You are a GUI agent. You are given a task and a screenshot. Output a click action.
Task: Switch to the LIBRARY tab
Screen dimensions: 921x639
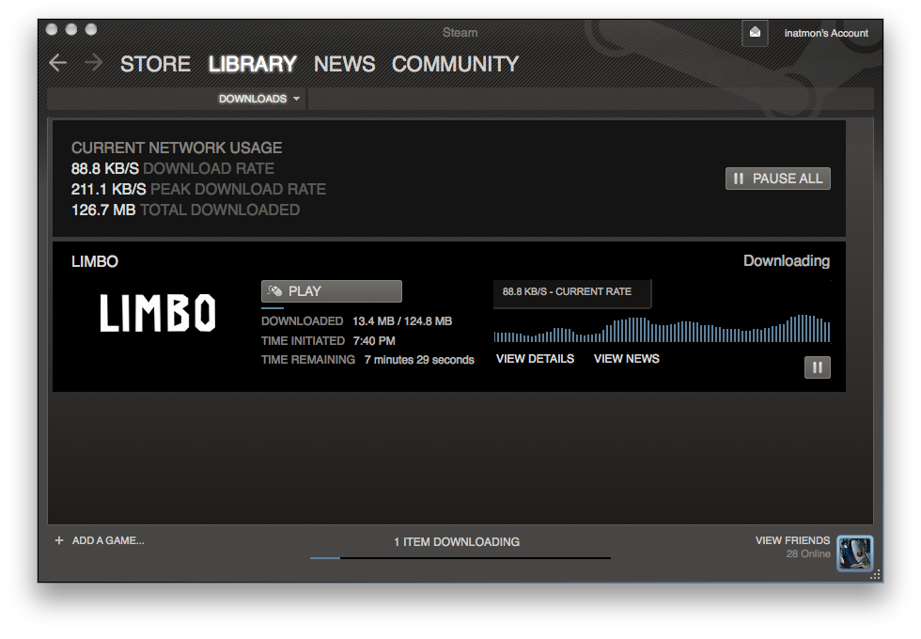click(252, 64)
